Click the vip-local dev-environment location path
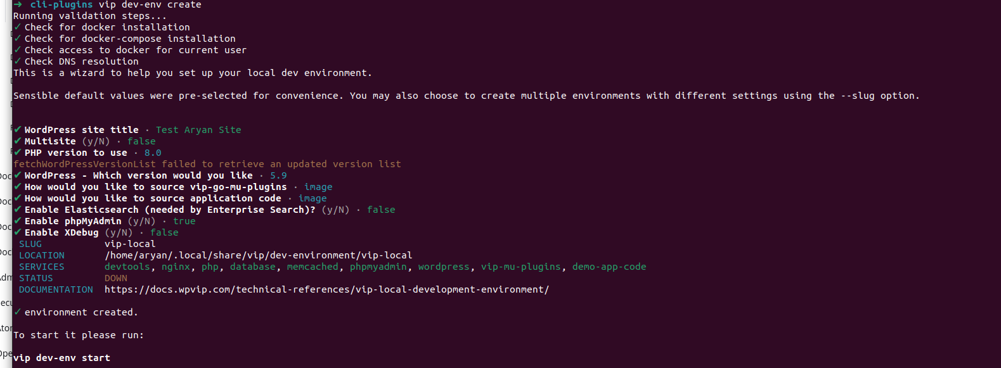Image resolution: width=1001 pixels, height=368 pixels. [258, 255]
